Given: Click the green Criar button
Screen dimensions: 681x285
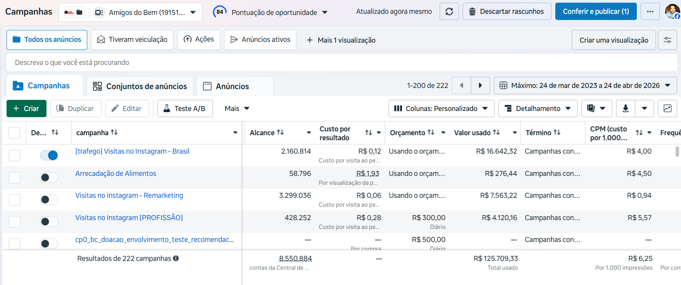Looking at the screenshot, I should click(x=27, y=109).
